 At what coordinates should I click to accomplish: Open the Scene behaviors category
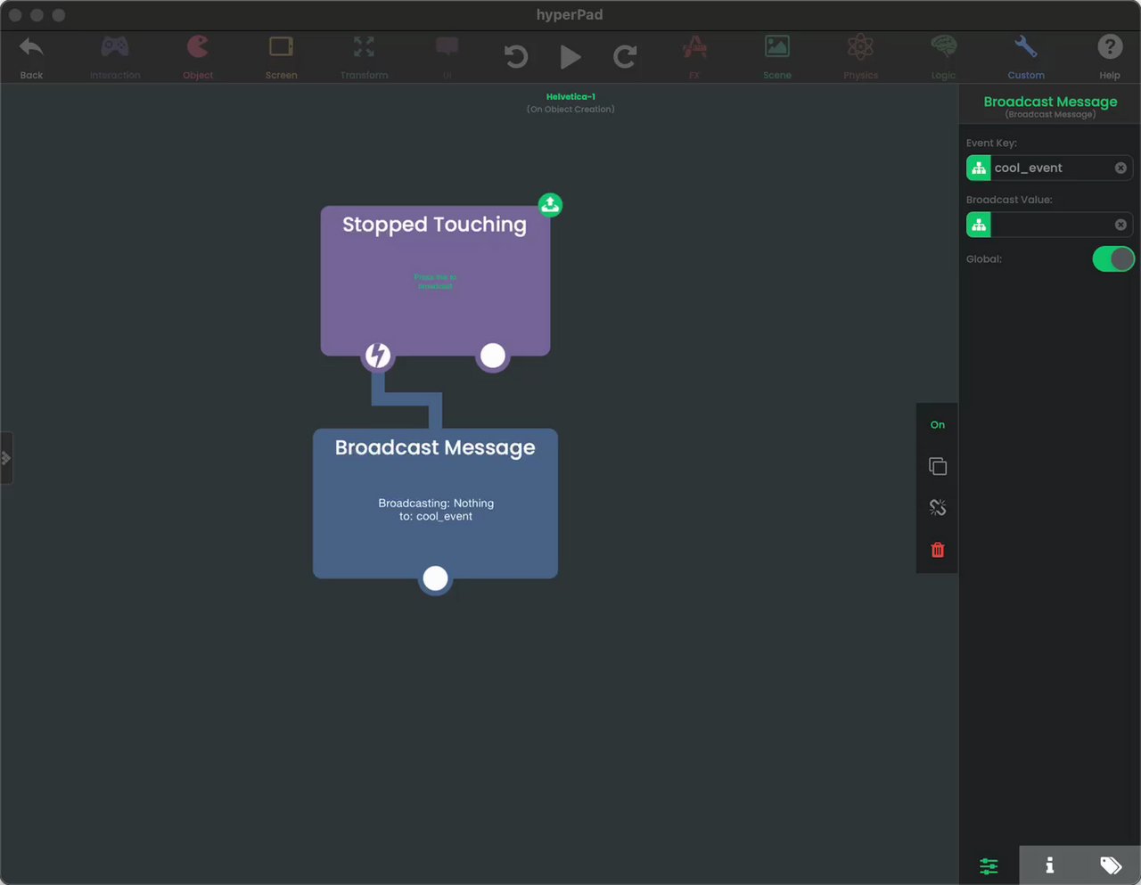point(777,56)
